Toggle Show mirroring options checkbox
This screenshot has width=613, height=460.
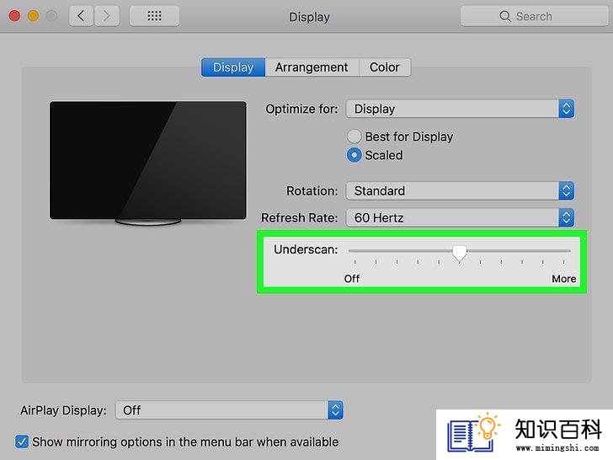pos(22,442)
